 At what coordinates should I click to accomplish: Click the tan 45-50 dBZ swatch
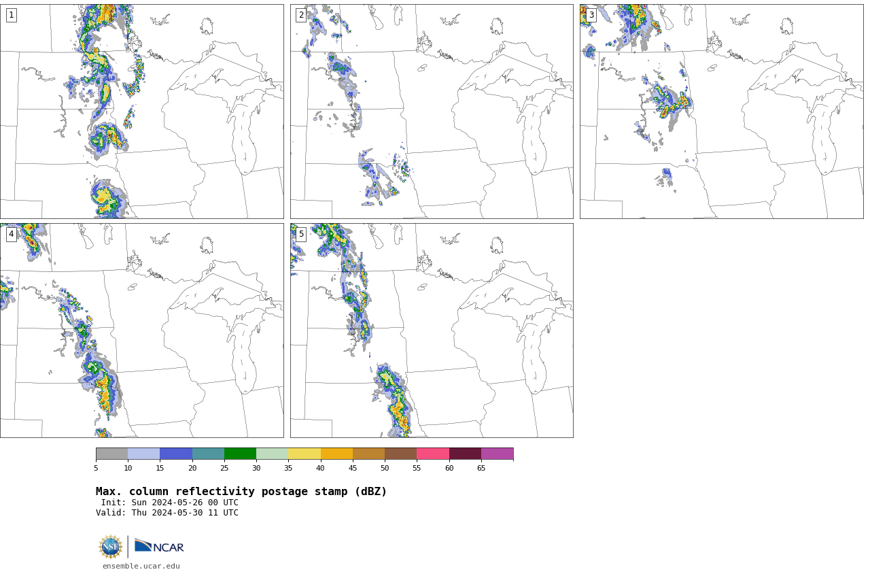[x=368, y=454]
